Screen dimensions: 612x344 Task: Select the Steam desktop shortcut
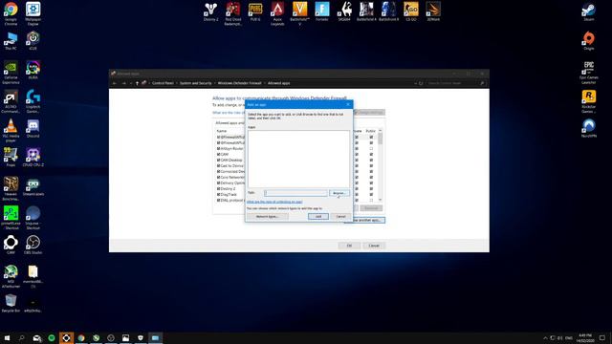pos(589,11)
